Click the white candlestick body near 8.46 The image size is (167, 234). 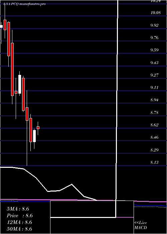coord(34,136)
